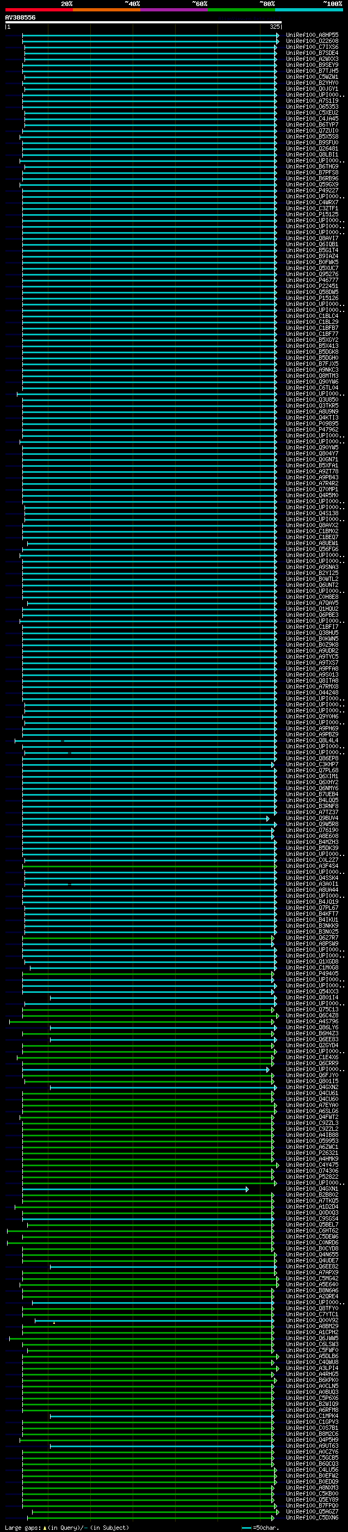Select the UniRef100_Q8LBI1 label
The width and height of the screenshot is (348, 1532).
tap(312, 155)
